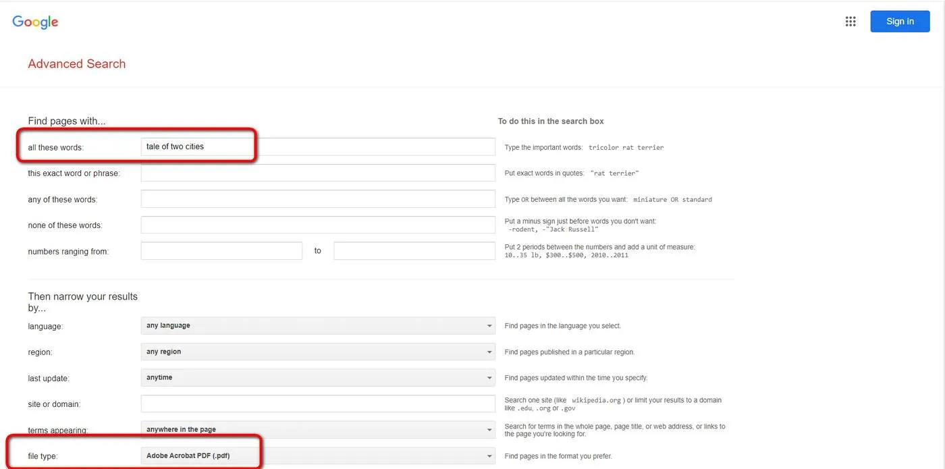Viewport: 945px width, 469px height.
Task: Click the 'this exact word or phrase:' label
Action: (x=74, y=173)
